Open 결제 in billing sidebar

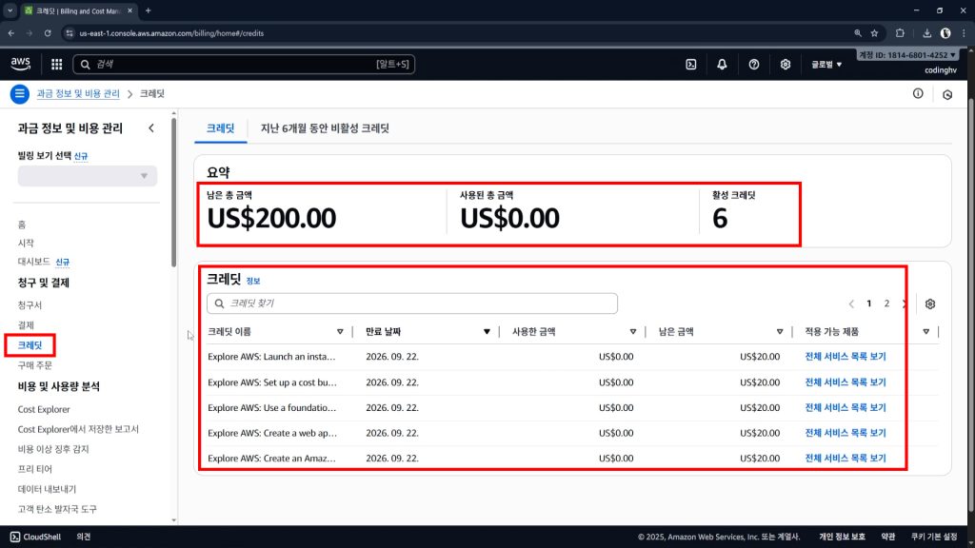click(26, 325)
